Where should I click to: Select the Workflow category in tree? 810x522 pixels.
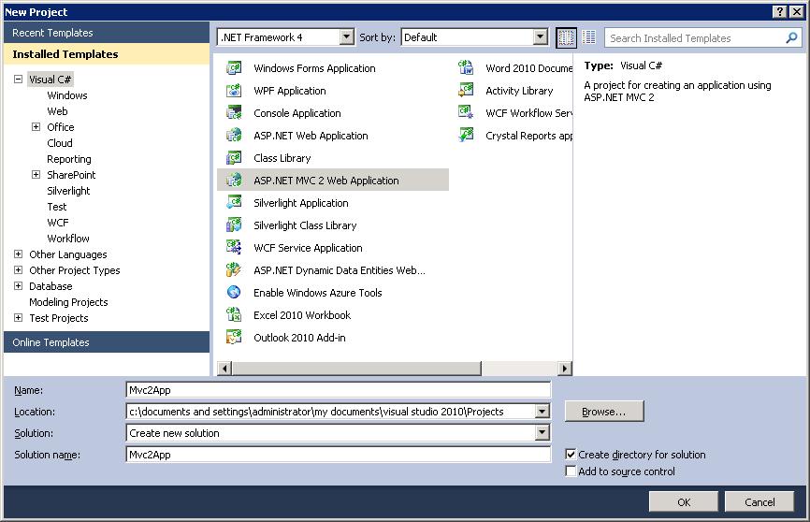pyautogui.click(x=68, y=239)
